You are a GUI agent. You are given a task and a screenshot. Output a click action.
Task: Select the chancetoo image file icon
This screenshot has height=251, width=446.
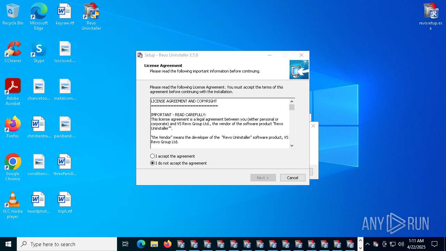[x=39, y=90]
